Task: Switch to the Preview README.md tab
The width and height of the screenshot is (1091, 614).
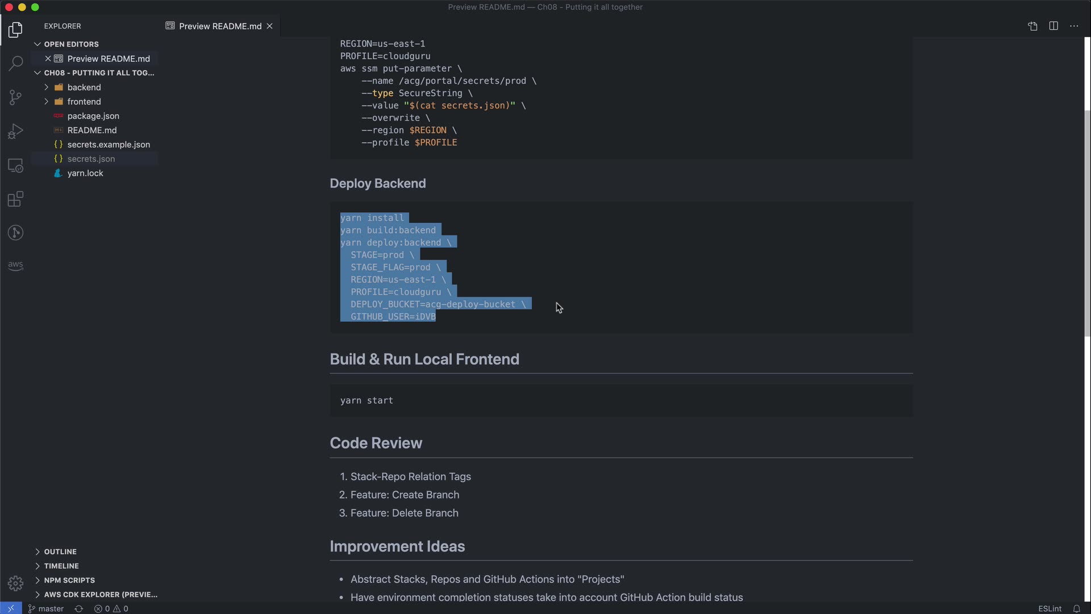Action: 219,26
